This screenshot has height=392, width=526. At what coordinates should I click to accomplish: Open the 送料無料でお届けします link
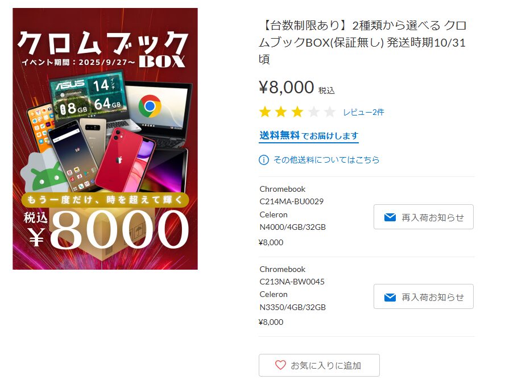coord(309,136)
